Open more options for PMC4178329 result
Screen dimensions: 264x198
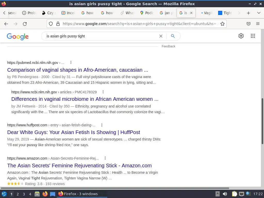(103, 92)
